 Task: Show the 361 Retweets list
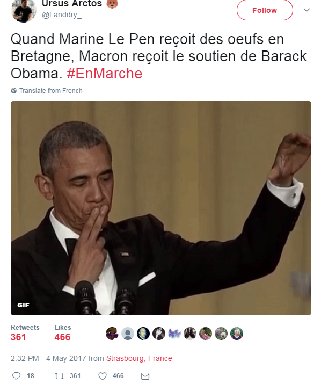pyautogui.click(x=25, y=333)
